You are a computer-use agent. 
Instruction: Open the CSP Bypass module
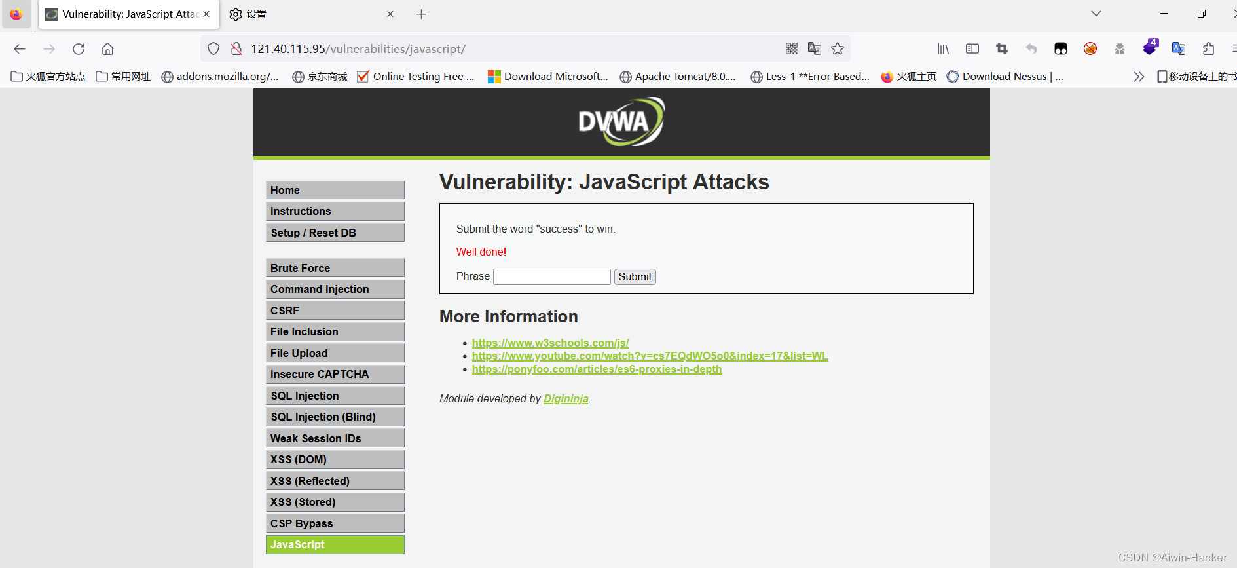pyautogui.click(x=335, y=523)
